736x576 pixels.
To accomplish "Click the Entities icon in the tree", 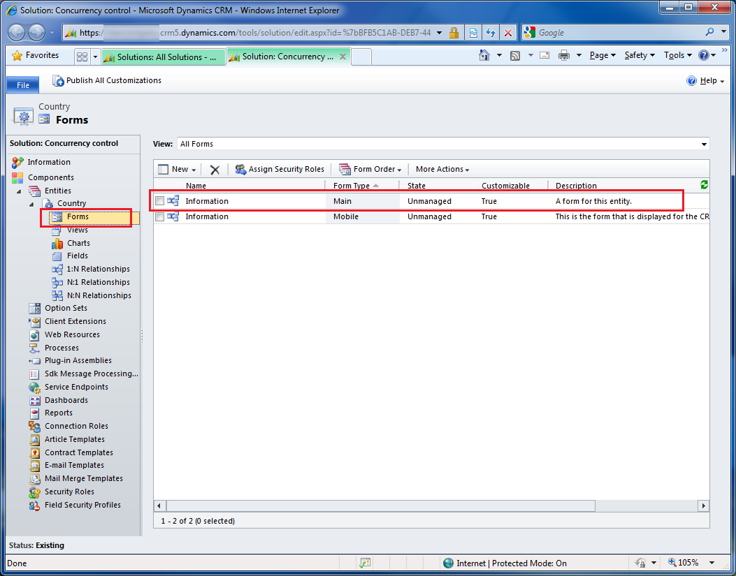I will (35, 191).
